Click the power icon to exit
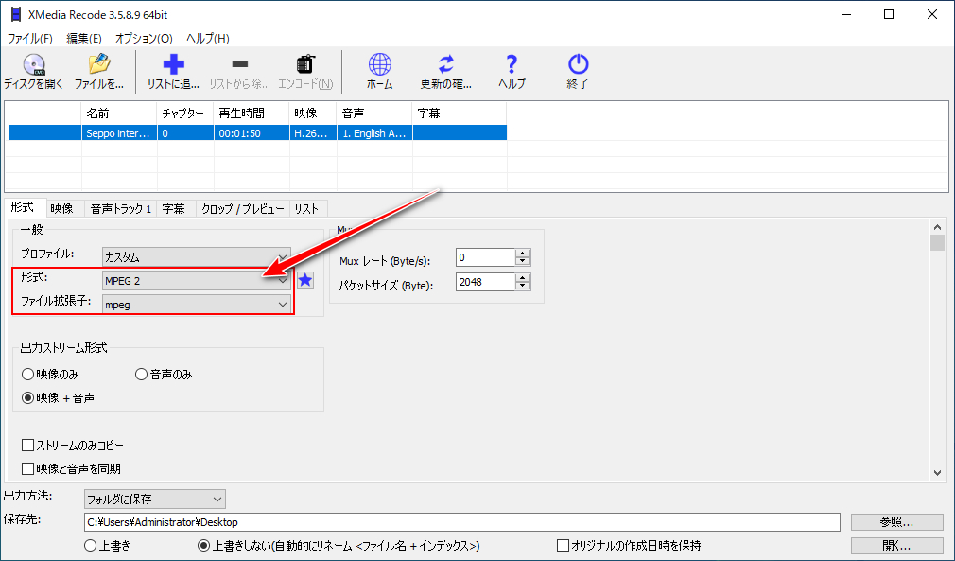The image size is (955, 561). (578, 65)
